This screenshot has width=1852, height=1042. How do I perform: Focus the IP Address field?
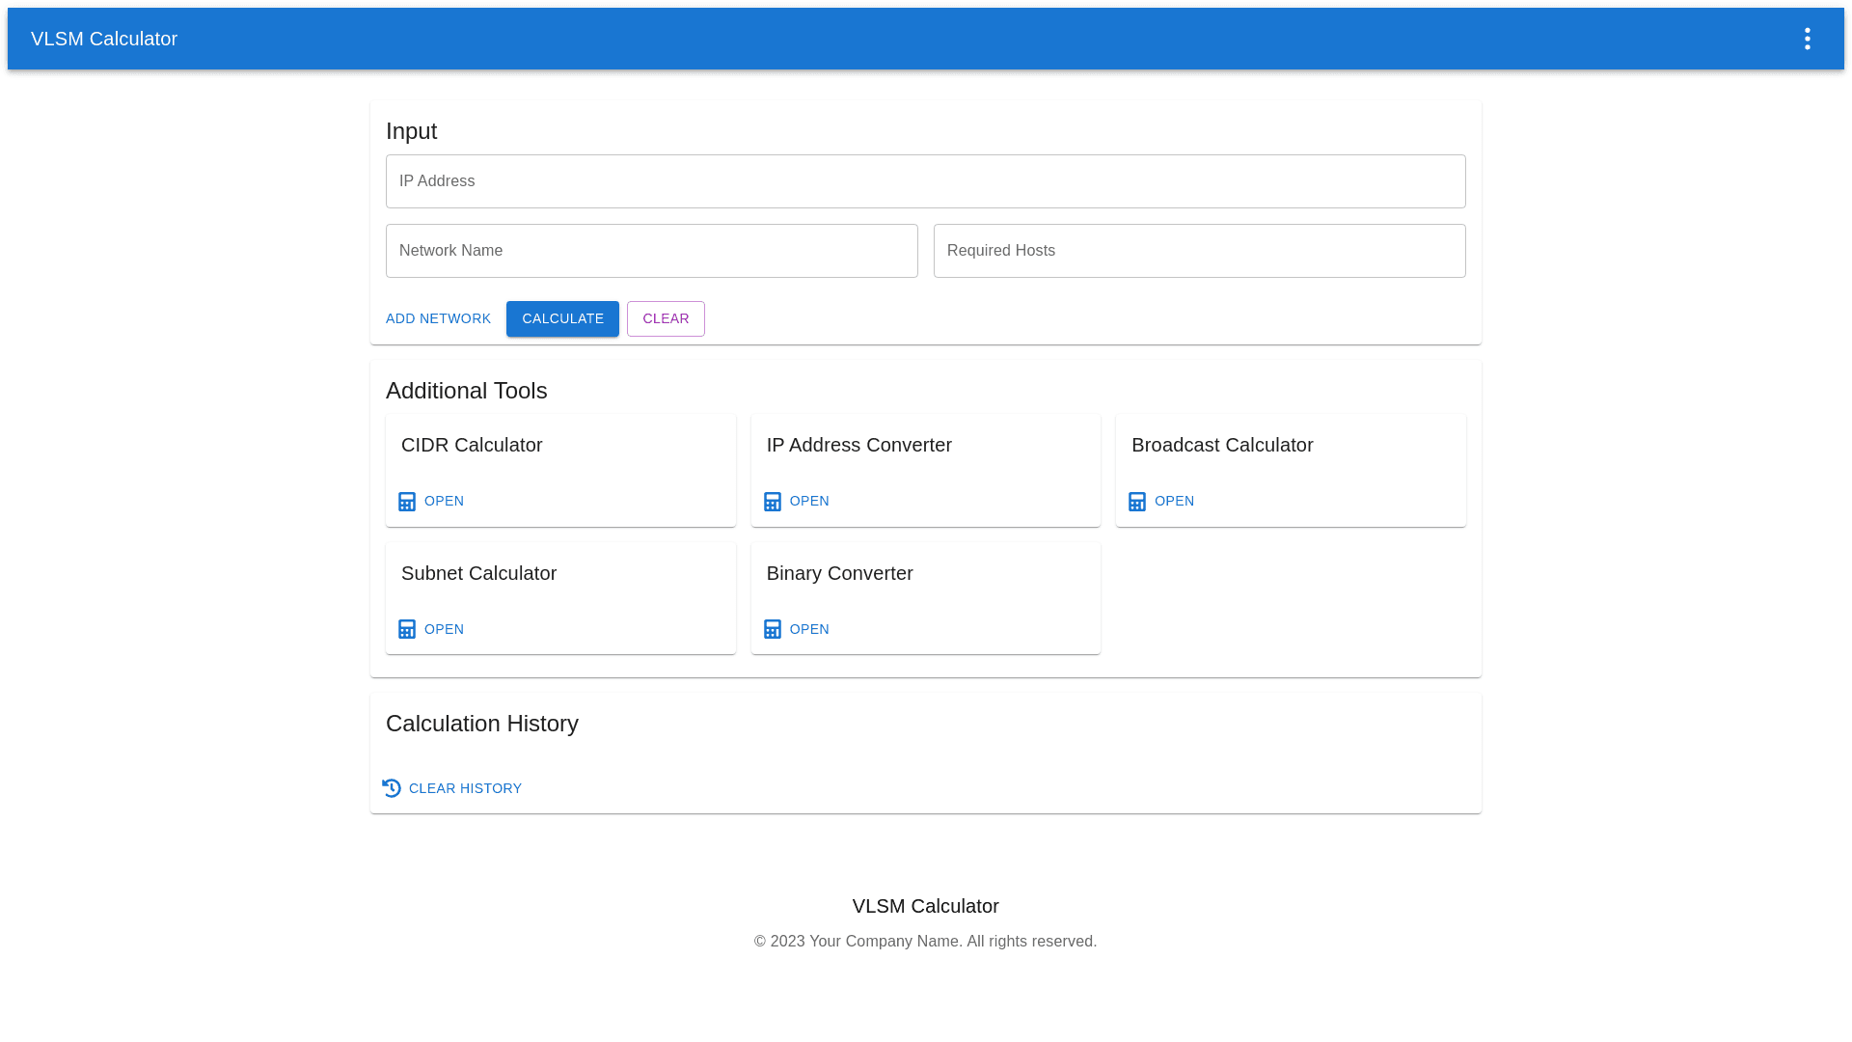925,181
